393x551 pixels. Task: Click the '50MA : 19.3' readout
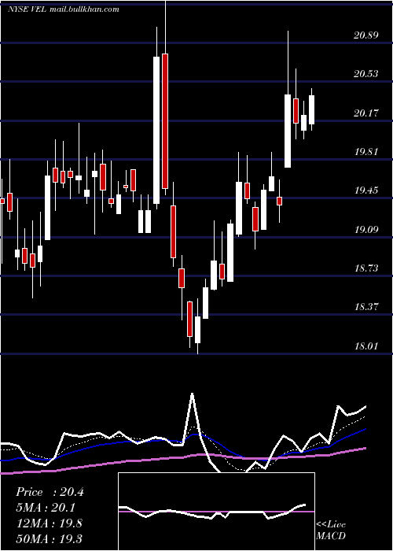coord(49,538)
